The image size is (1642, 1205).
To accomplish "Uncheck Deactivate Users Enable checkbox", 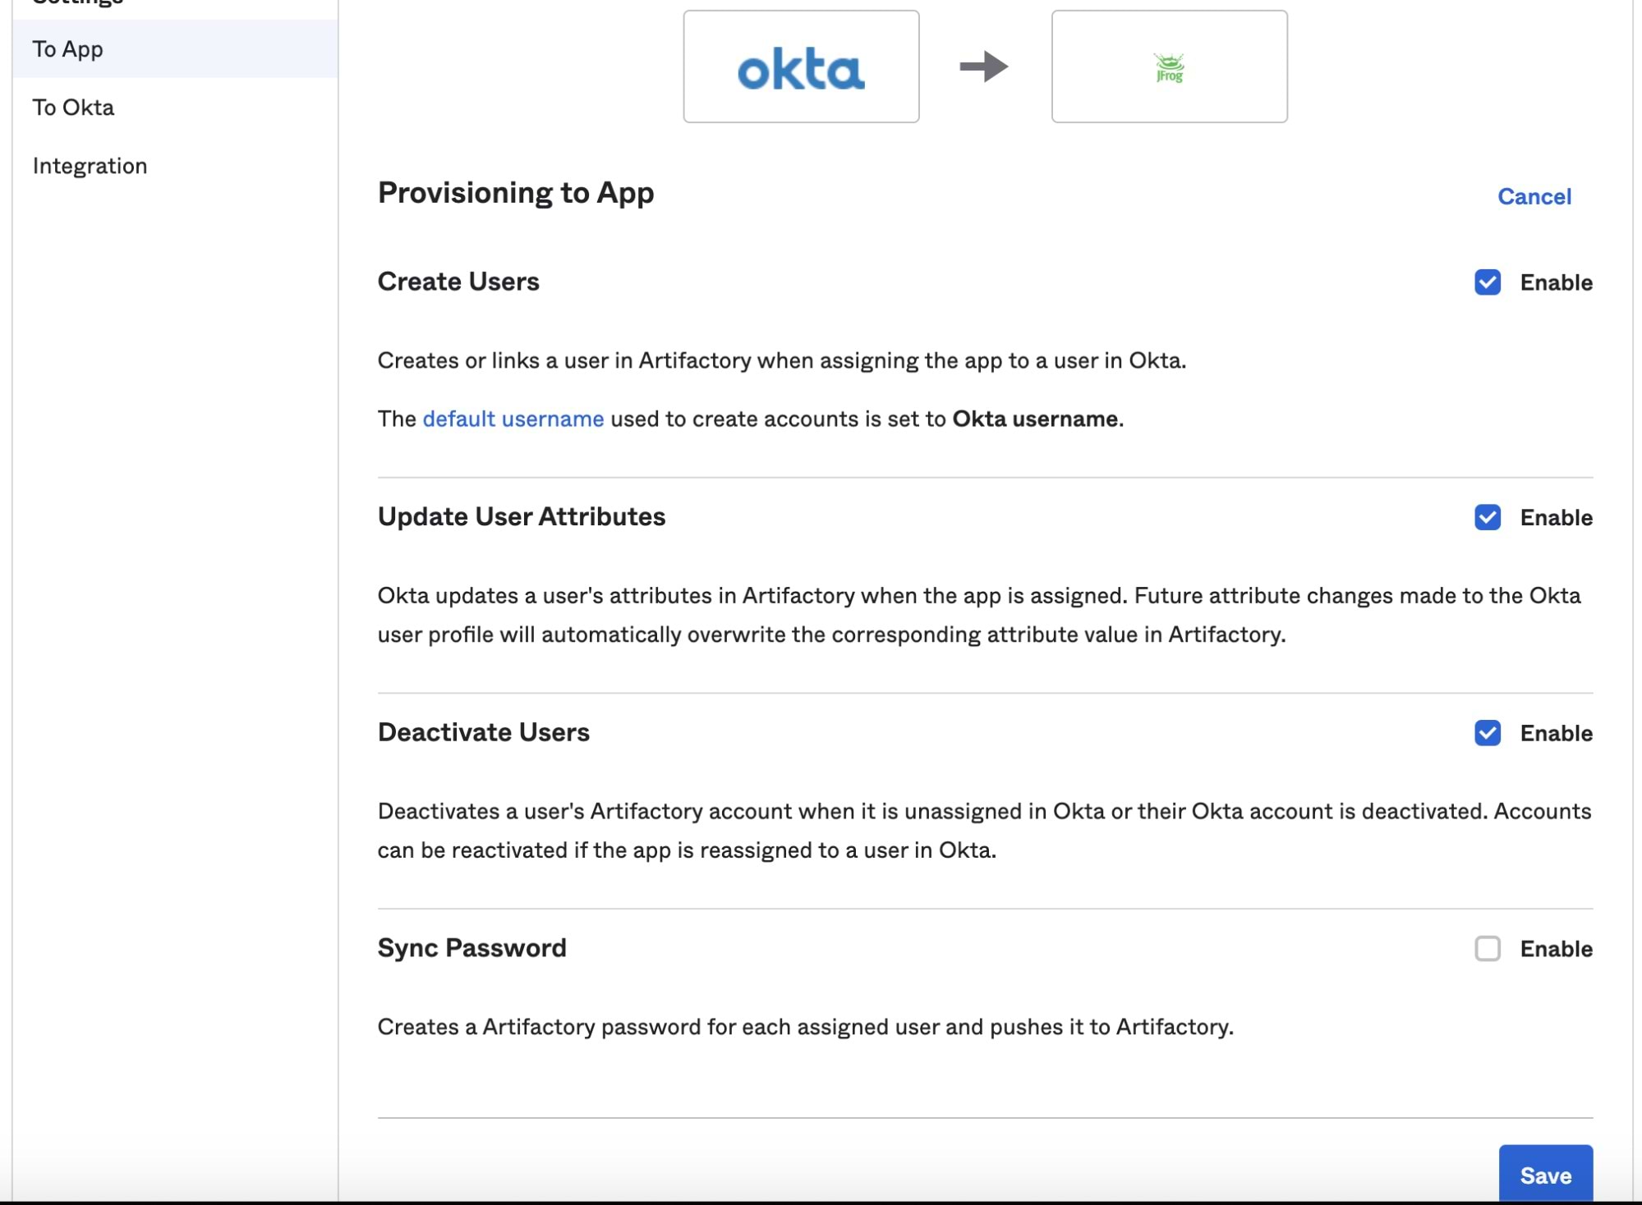I will [x=1487, y=733].
